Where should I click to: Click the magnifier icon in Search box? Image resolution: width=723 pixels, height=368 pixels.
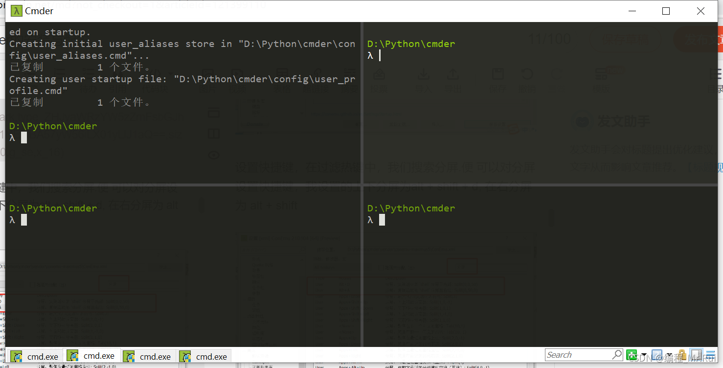617,355
